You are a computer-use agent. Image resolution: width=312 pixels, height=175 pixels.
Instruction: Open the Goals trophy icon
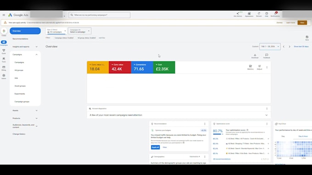coord(4,51)
